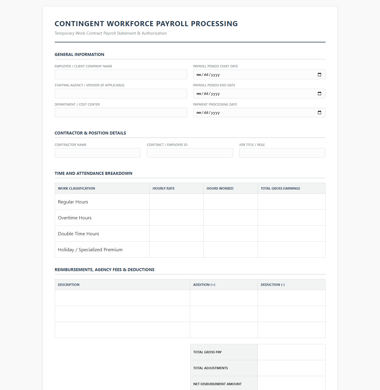Screen dimensions: 380x390
Task: Click the Payroll Period Start Date field
Action: pos(259,74)
